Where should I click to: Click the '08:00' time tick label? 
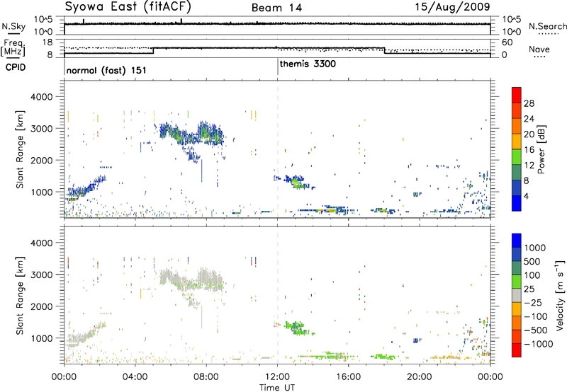coord(206,377)
